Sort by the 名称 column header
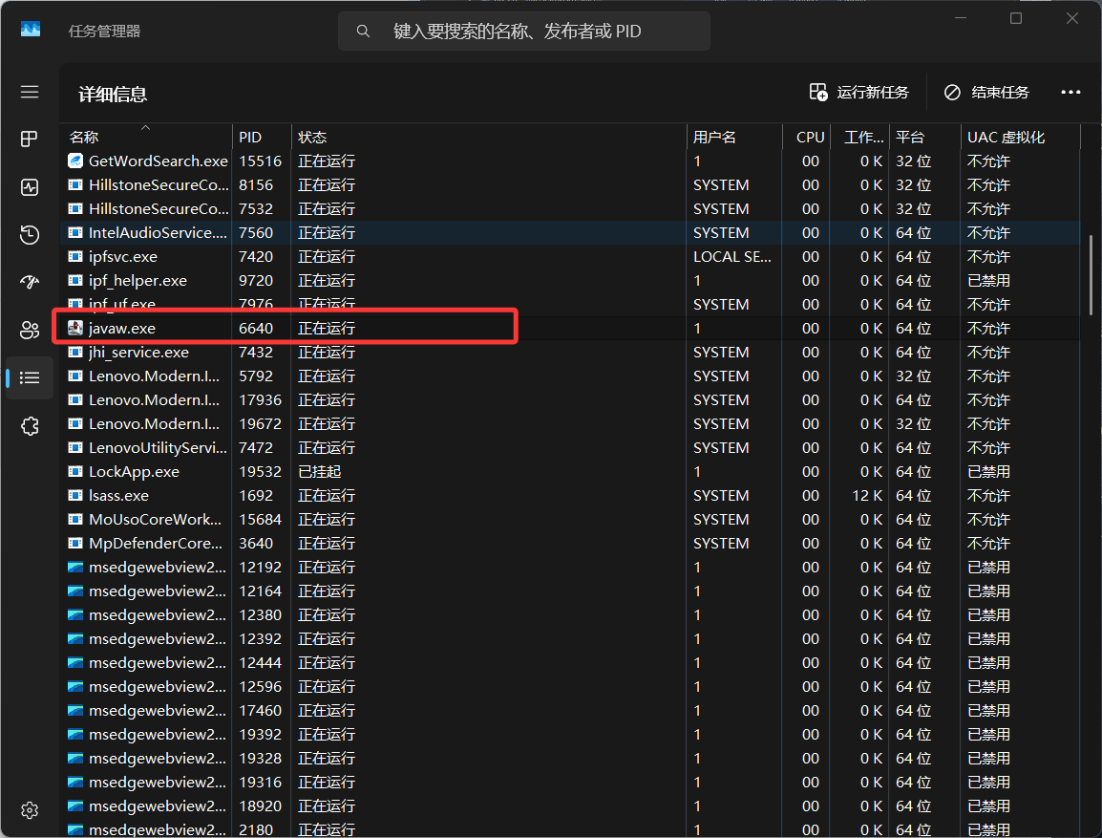The height and width of the screenshot is (838, 1102). 84,138
